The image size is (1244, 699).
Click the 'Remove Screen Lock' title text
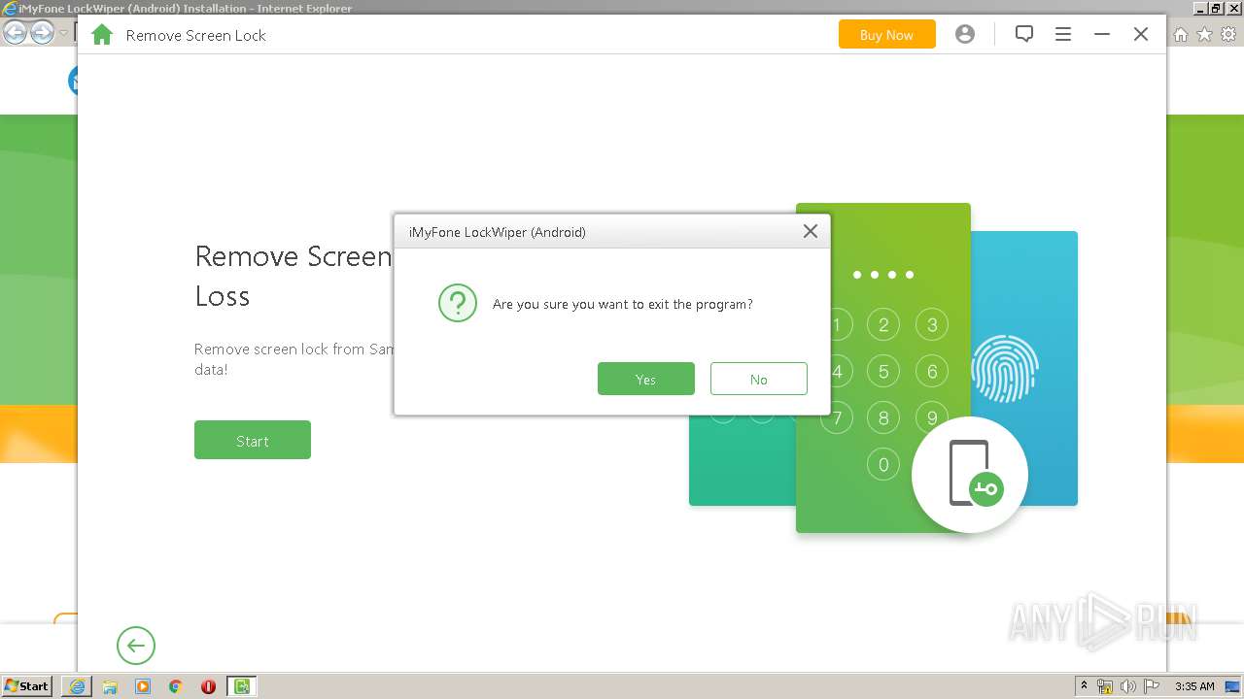195,35
